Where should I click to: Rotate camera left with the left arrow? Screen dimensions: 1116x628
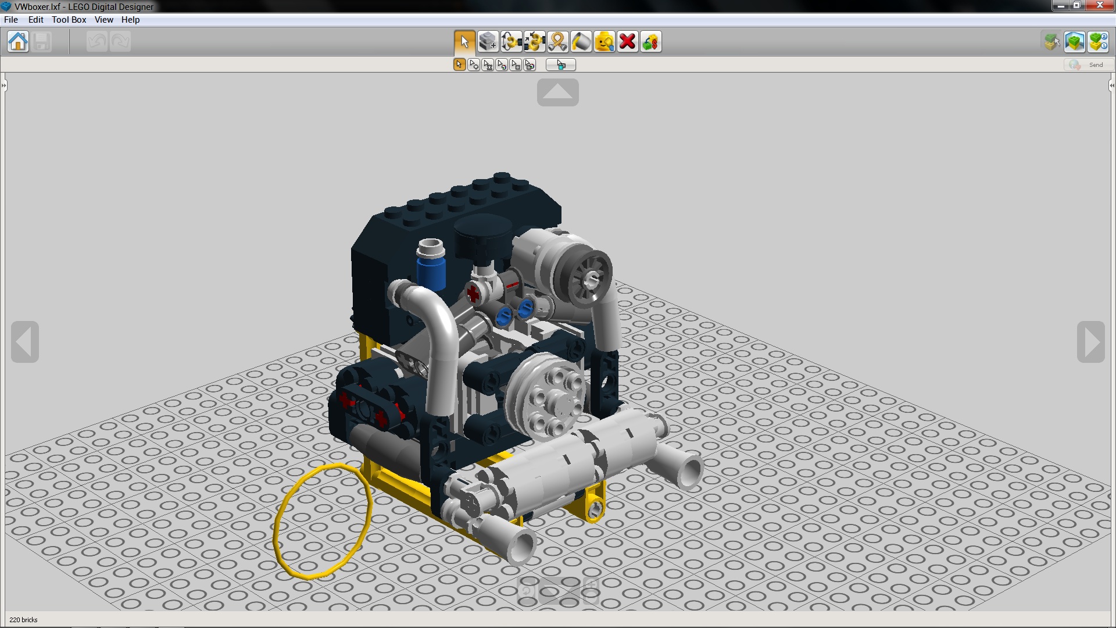click(25, 342)
